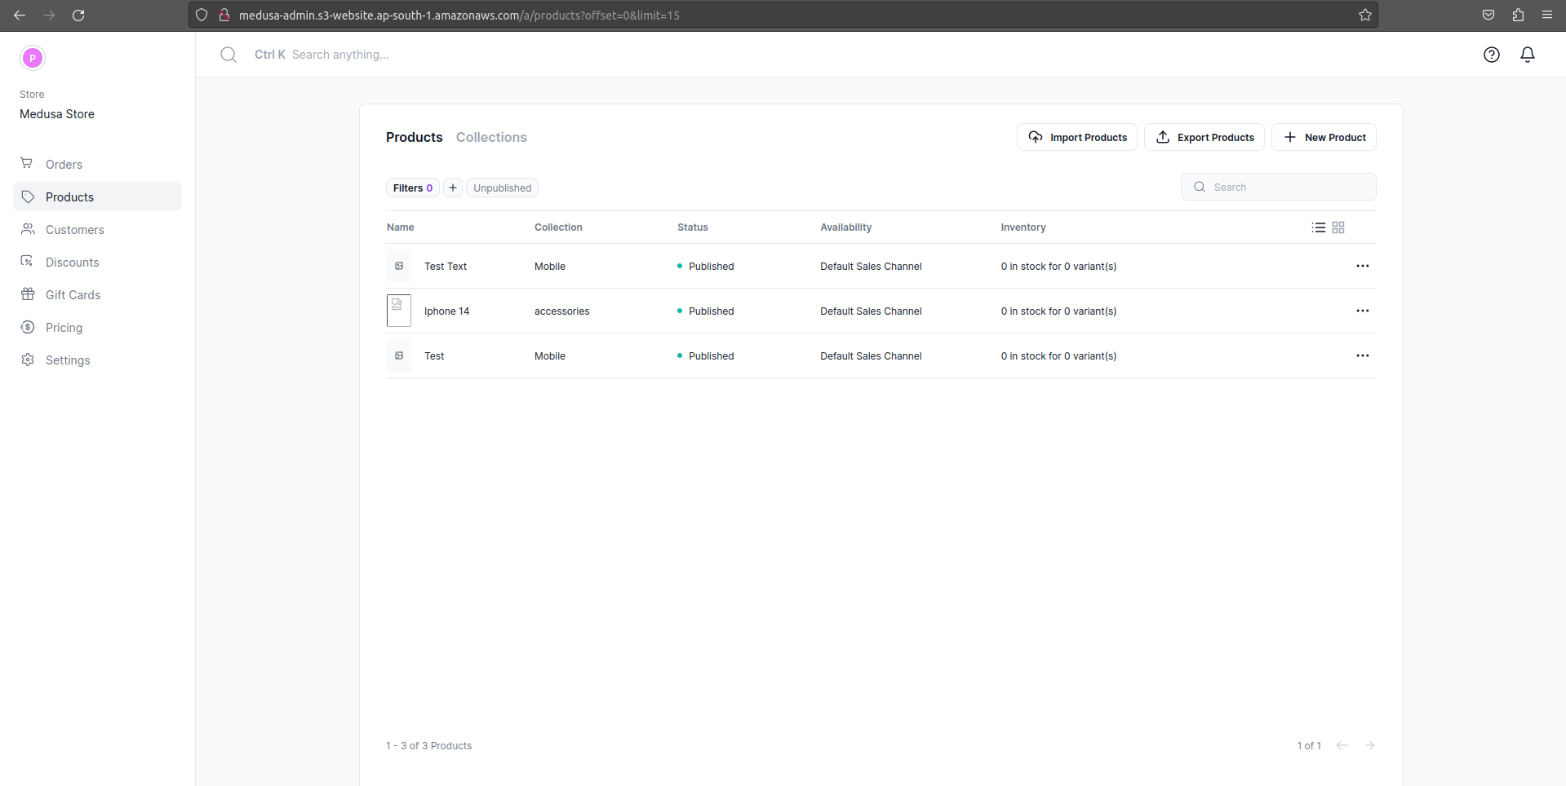Open the Firefox application menu
Viewport: 1566px width, 786px height.
(1547, 15)
